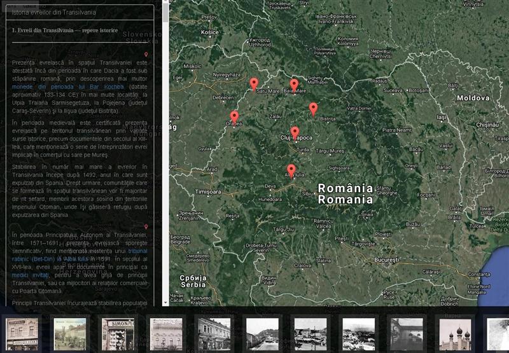Click the panel title 'Istoria evreilor din Transilvania'
The height and width of the screenshot is (353, 509).
pyautogui.click(x=54, y=12)
